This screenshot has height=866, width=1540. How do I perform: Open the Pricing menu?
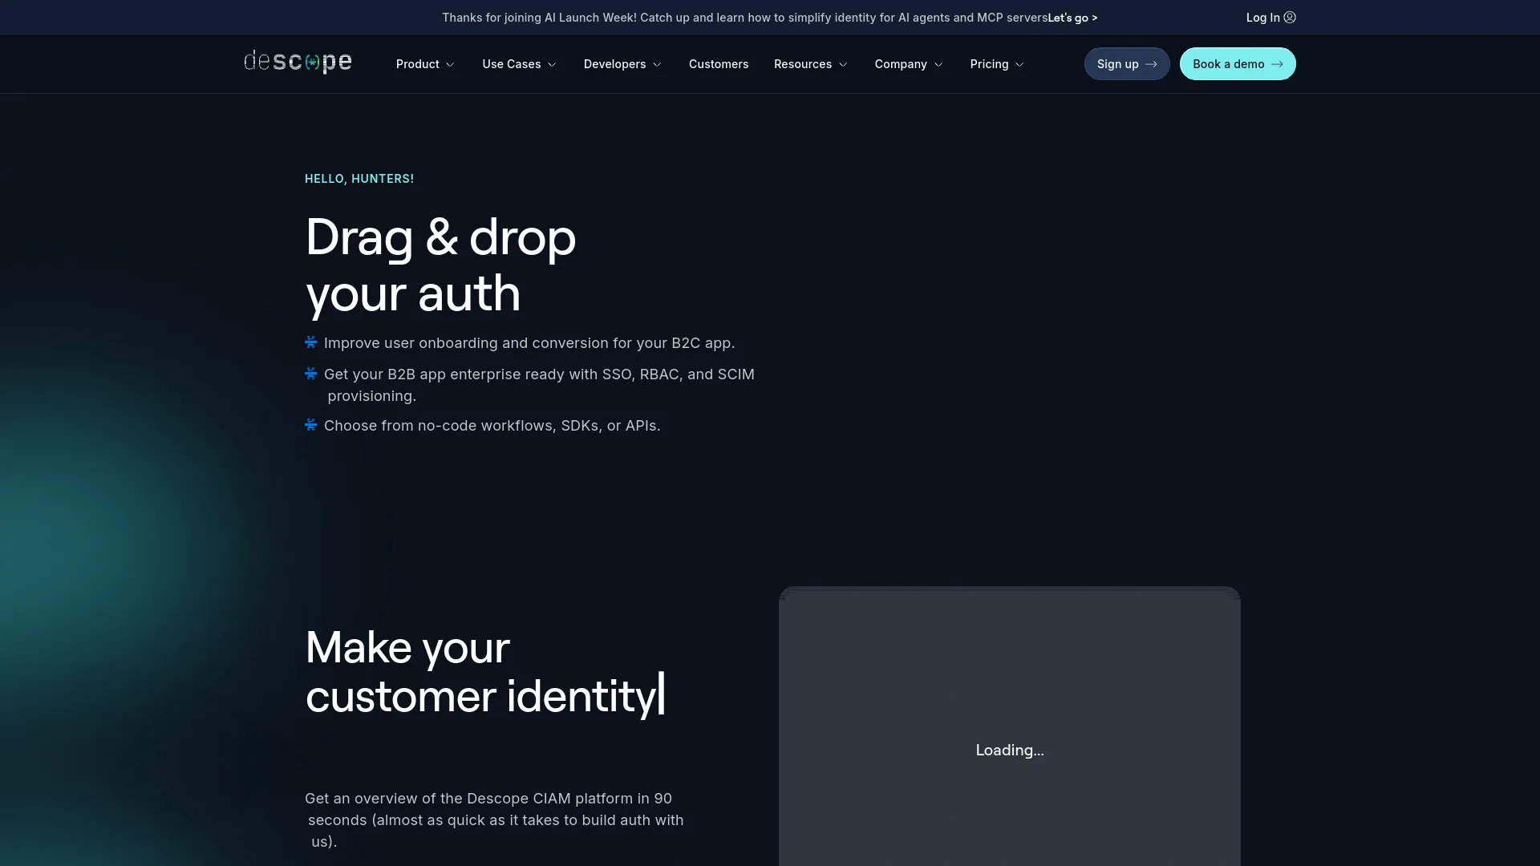(x=997, y=64)
